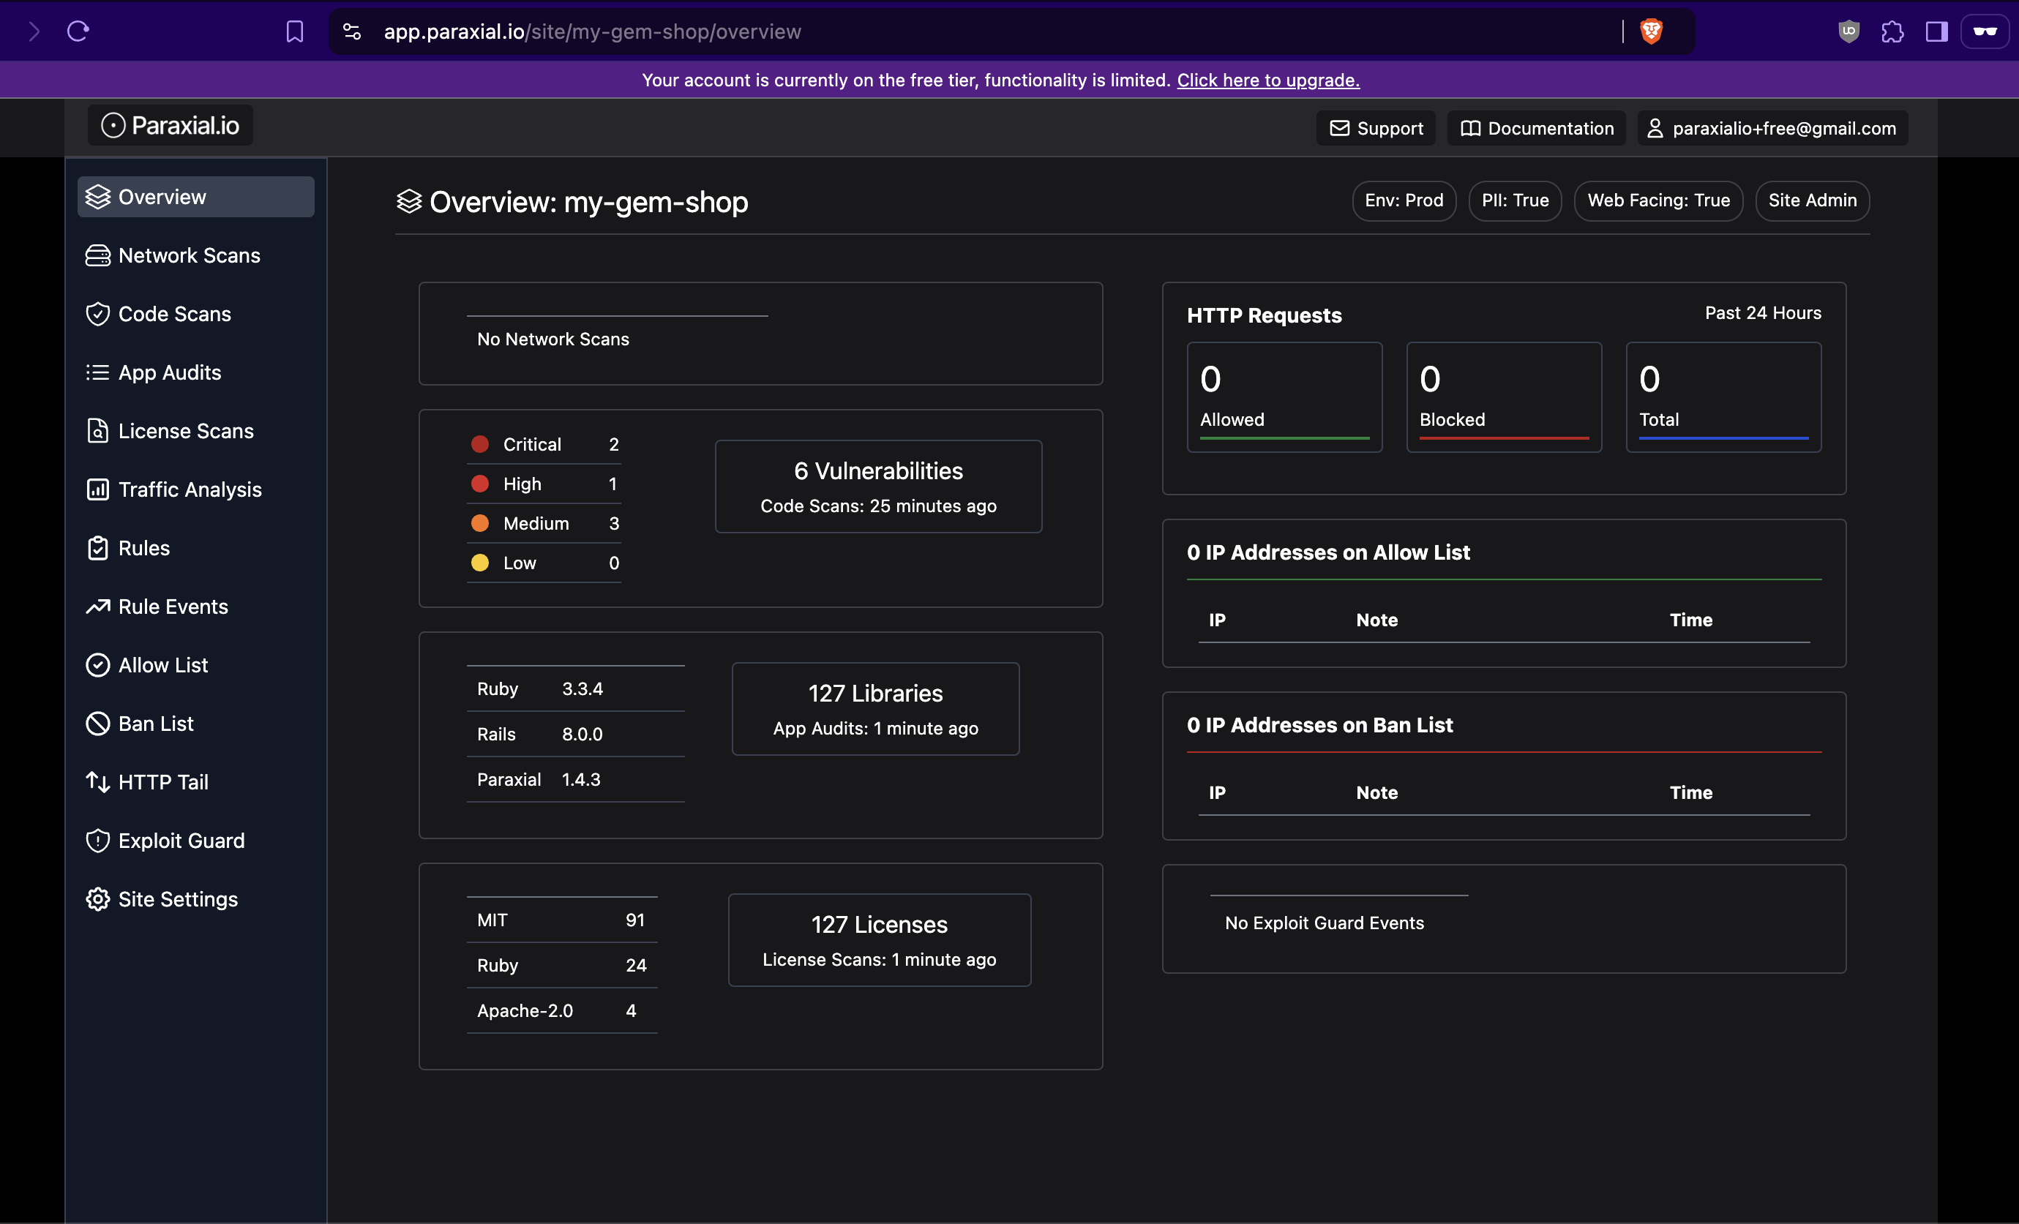This screenshot has height=1224, width=2019.
Task: Click the layers icon beside Overview heading
Action: tap(409, 201)
